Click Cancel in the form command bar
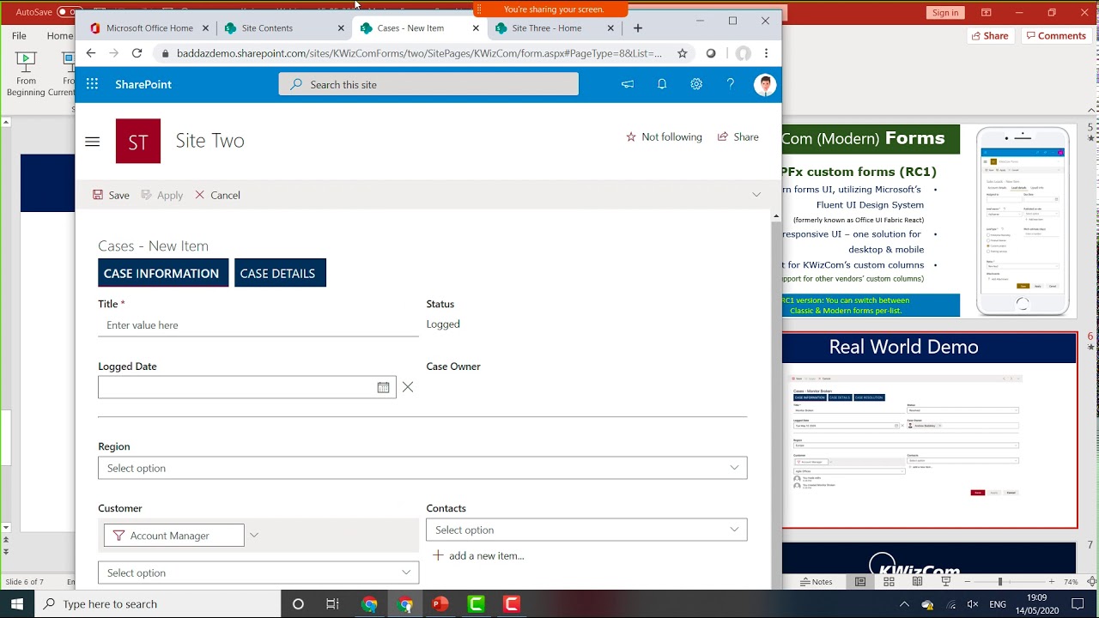This screenshot has height=618, width=1099. pyautogui.click(x=217, y=195)
